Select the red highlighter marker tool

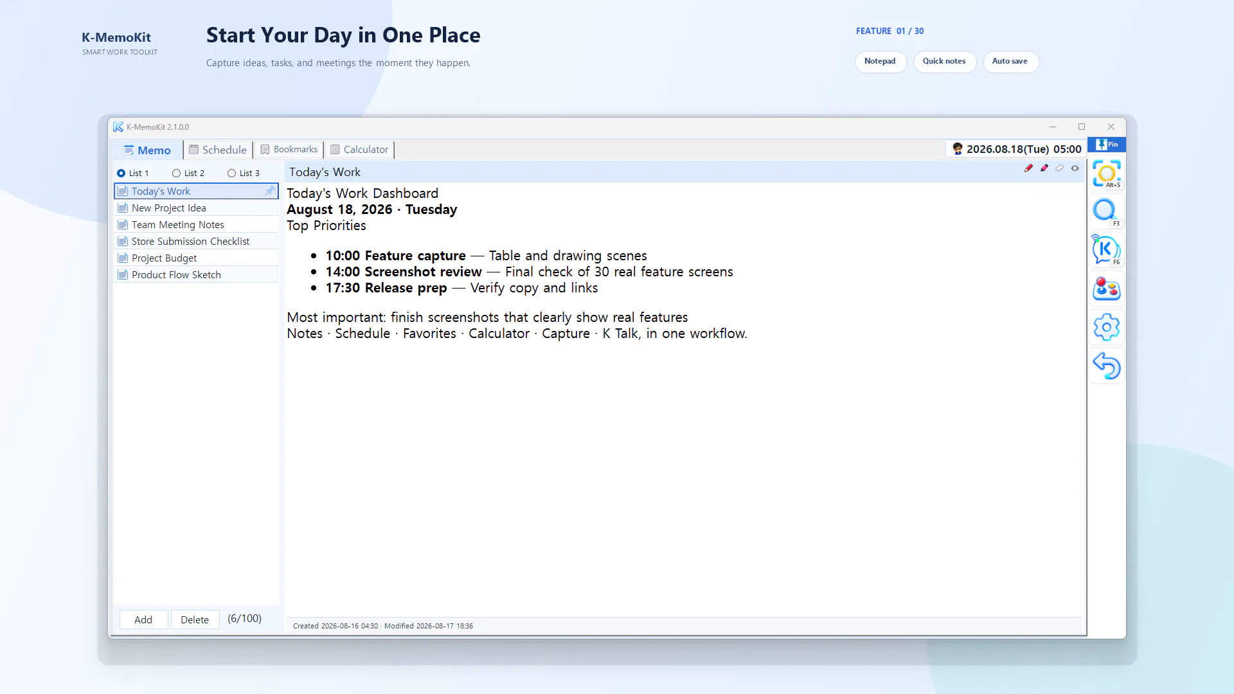click(x=1044, y=168)
